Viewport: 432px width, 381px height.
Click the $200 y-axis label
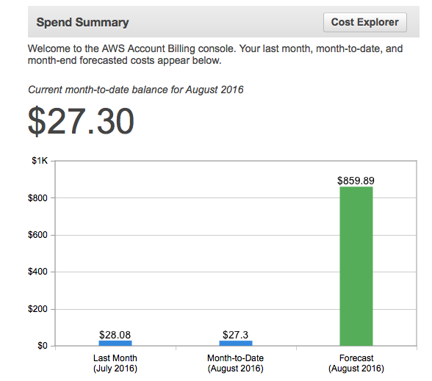click(x=37, y=309)
